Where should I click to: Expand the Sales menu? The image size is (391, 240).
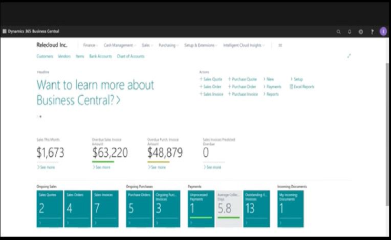[147, 45]
